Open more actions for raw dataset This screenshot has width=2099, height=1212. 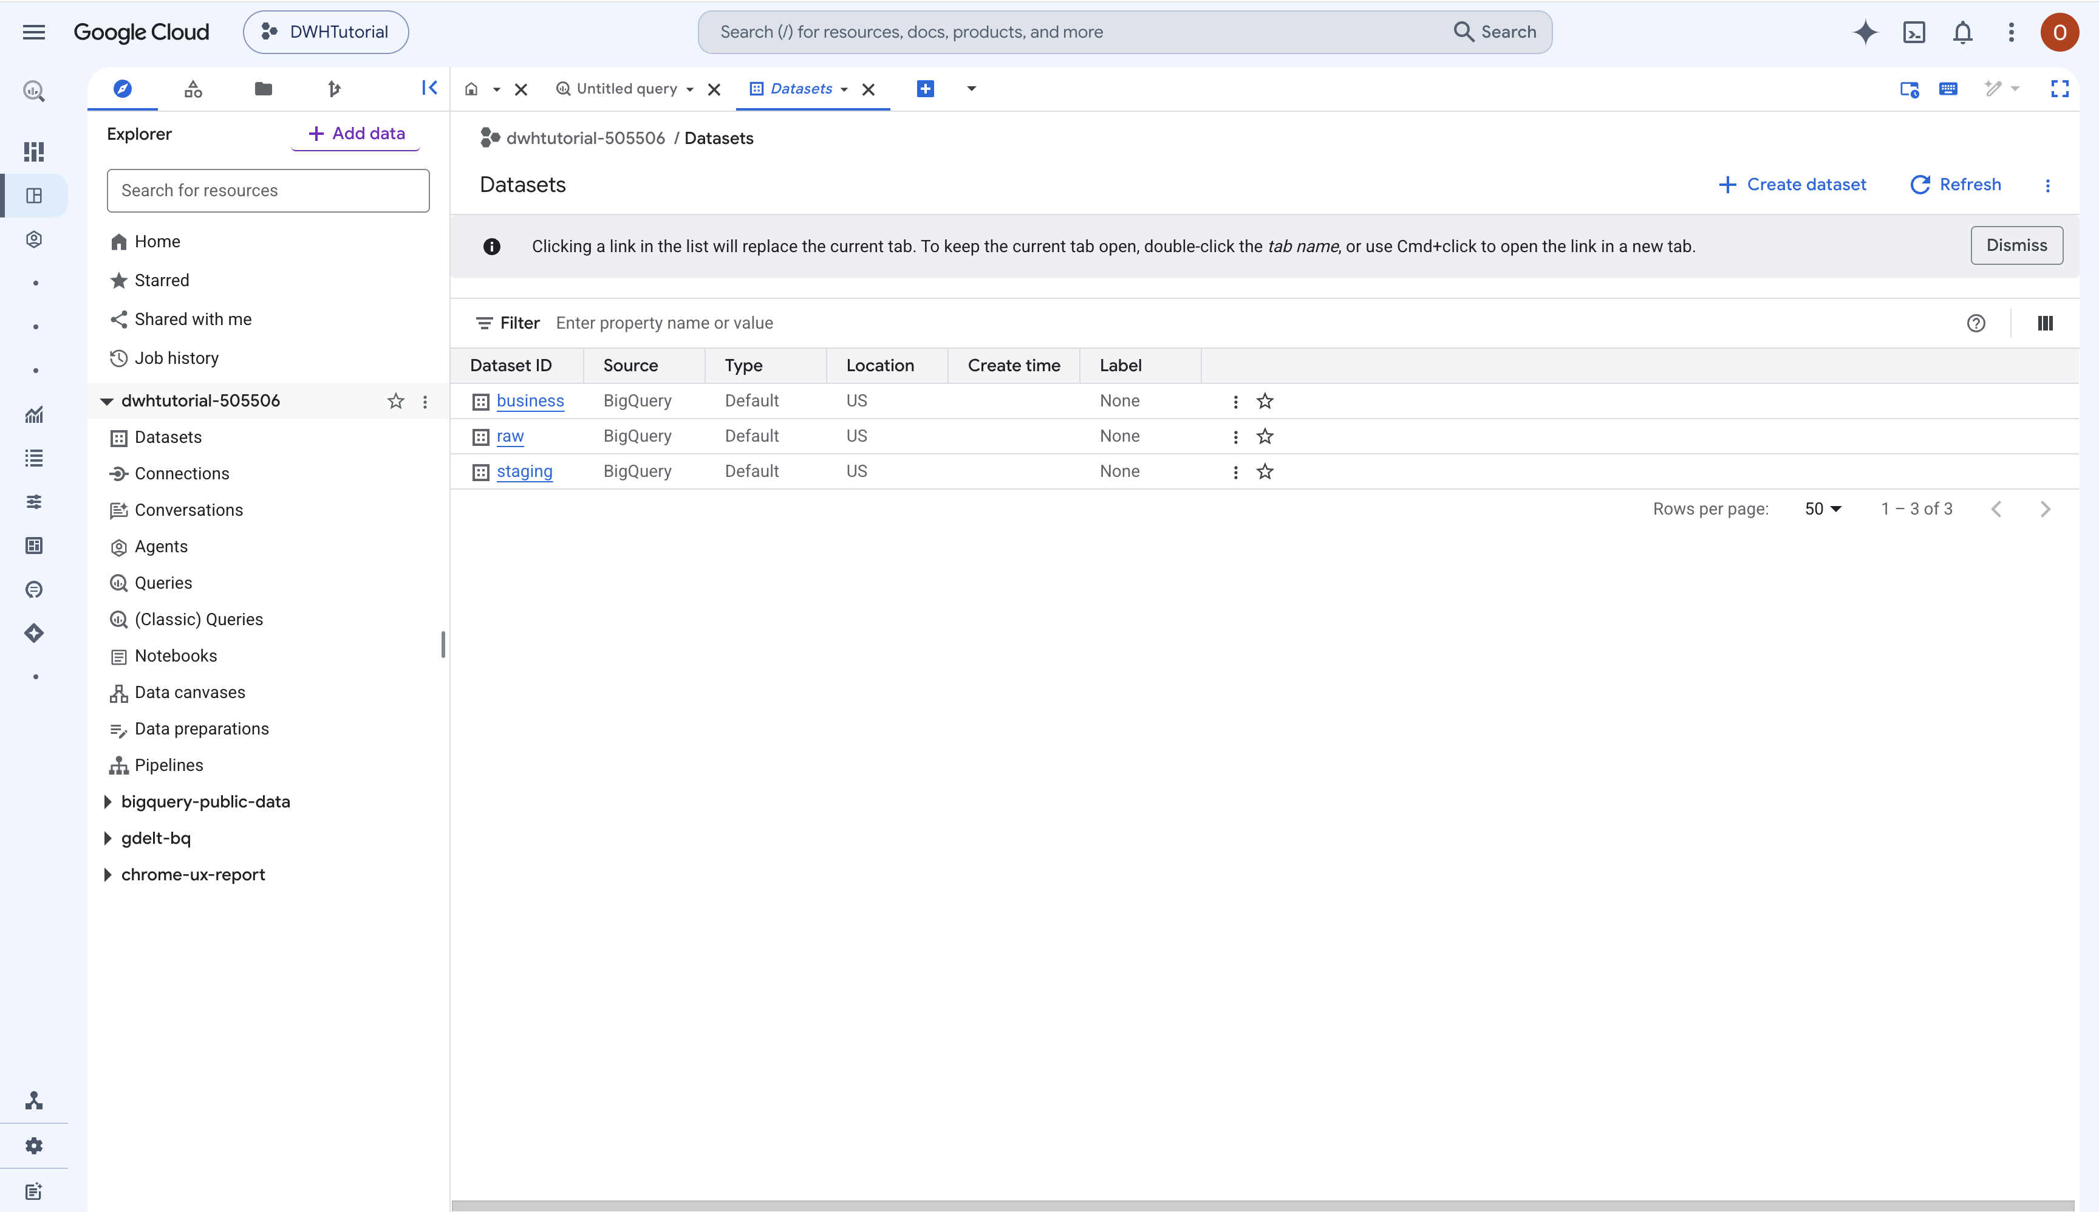[x=1235, y=436]
